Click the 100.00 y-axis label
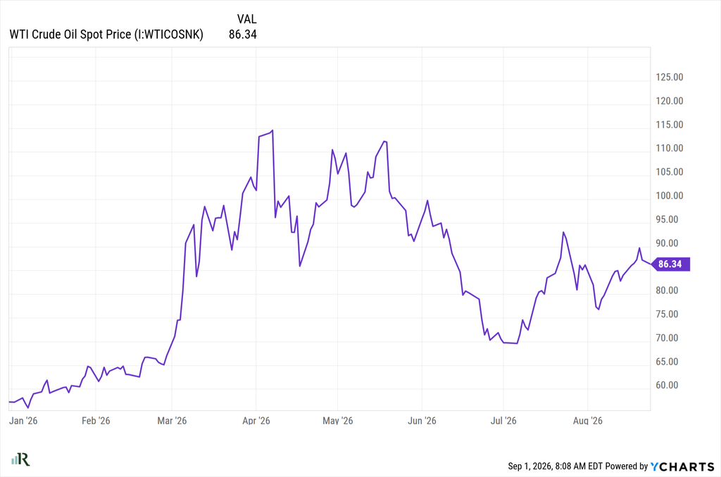Screen dimensions: 721x477 670,196
